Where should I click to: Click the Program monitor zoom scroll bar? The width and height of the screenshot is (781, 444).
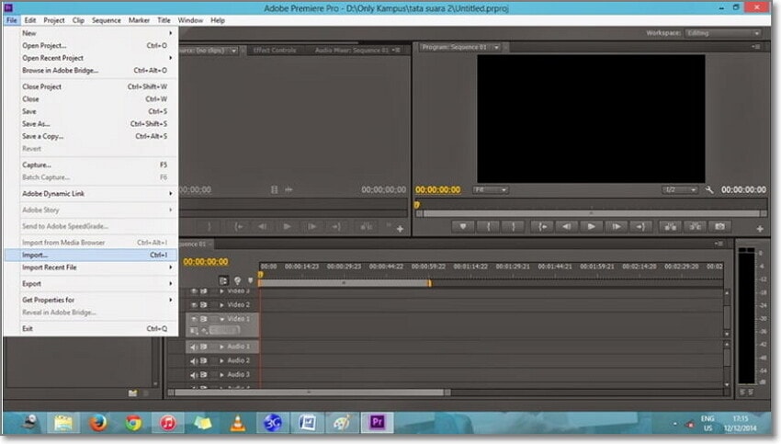pos(591,214)
